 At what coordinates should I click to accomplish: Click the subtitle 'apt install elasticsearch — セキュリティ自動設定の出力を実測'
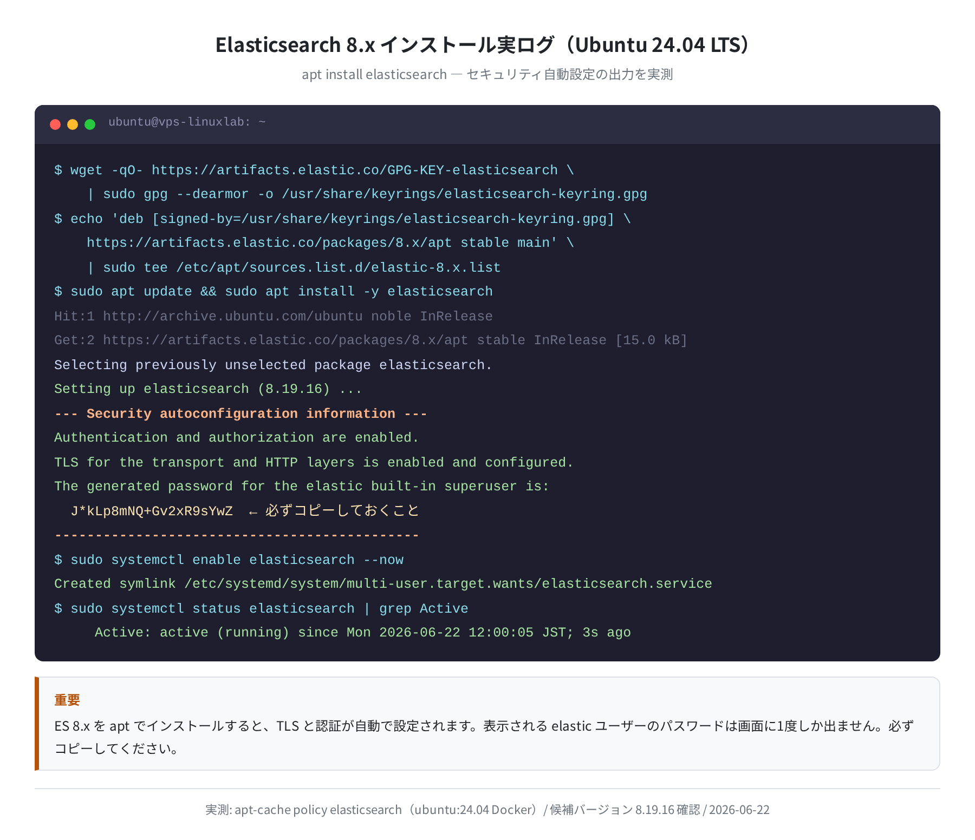tap(487, 74)
